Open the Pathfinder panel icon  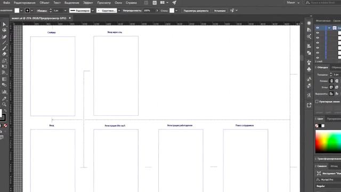pyautogui.click(x=309, y=53)
